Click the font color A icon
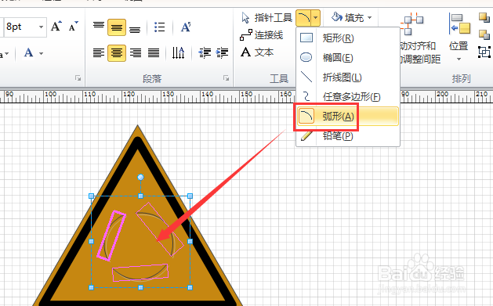Image resolution: width=493 pixels, height=306 pixels. point(29,52)
